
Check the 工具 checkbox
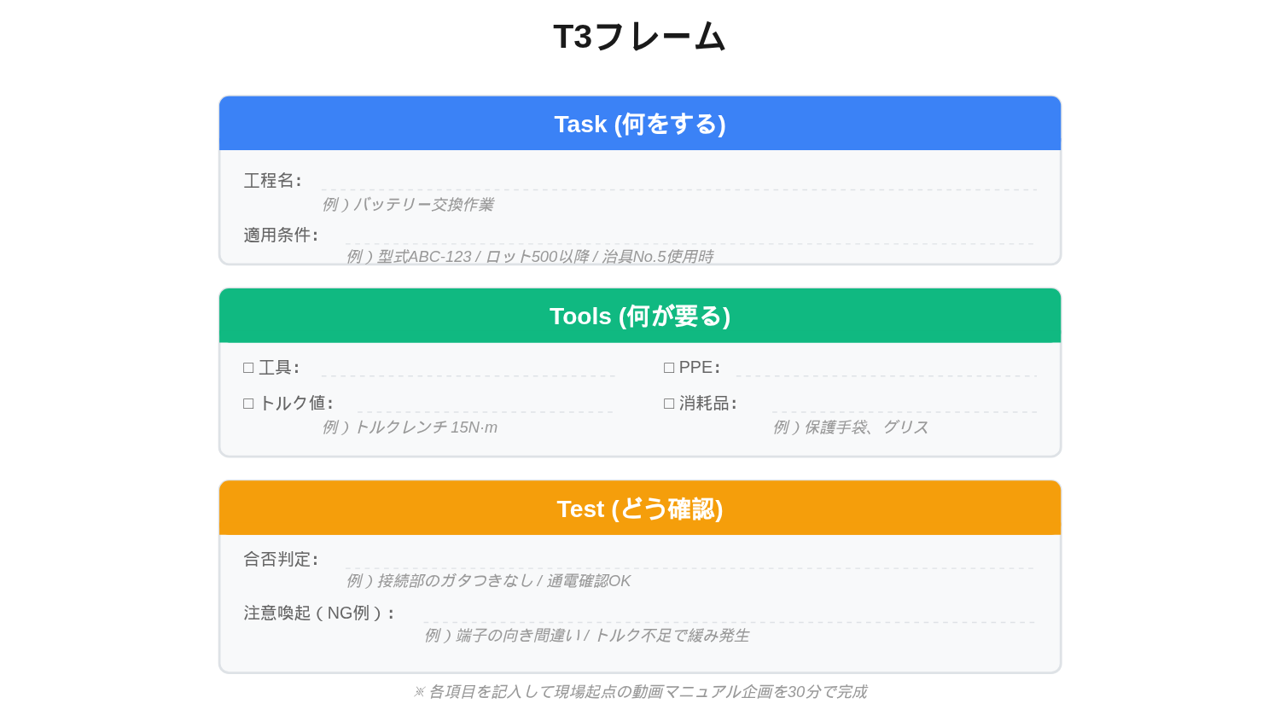(248, 368)
